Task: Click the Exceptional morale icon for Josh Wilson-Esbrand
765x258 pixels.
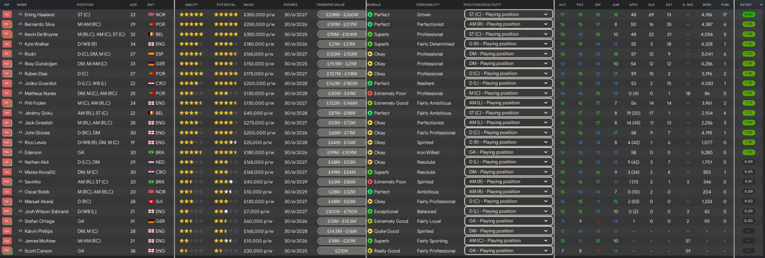Action: click(370, 212)
